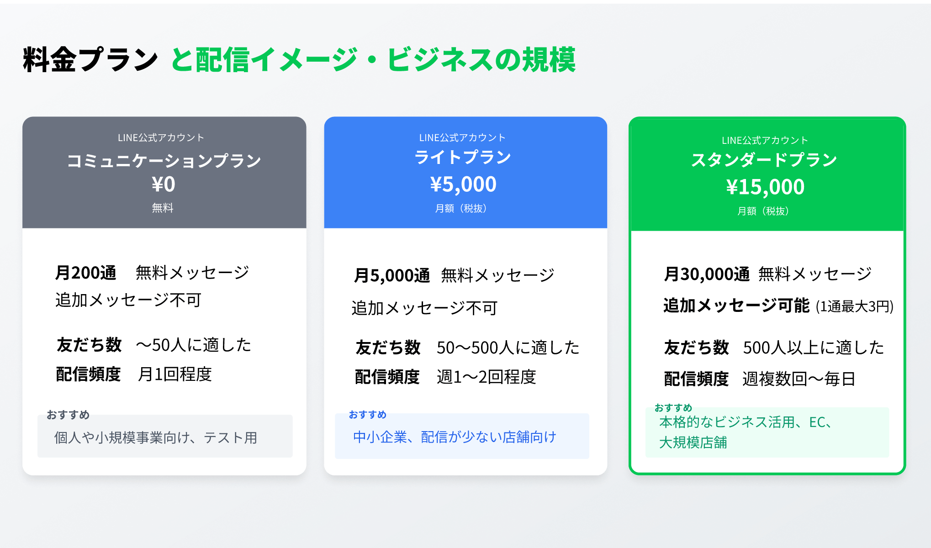This screenshot has height=548, width=931.
Task: Click 週複数回〜毎日 delivery frequency text
Action: tap(799, 379)
